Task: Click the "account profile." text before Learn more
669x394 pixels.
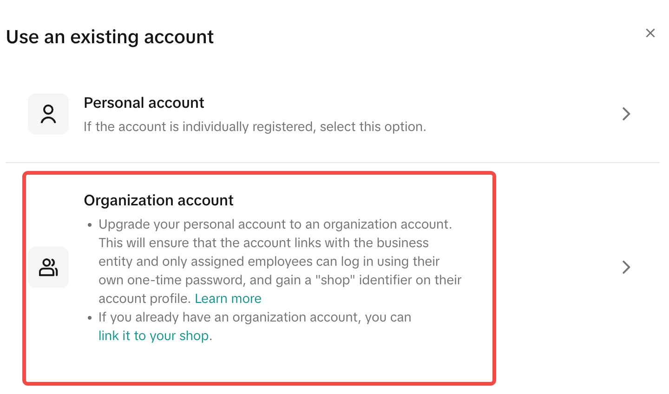Action: [145, 299]
